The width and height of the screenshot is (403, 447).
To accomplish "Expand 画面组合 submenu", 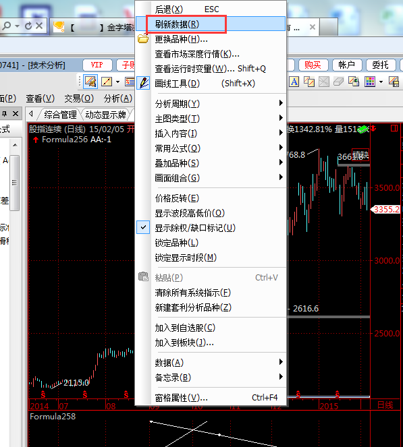I will 211,177.
